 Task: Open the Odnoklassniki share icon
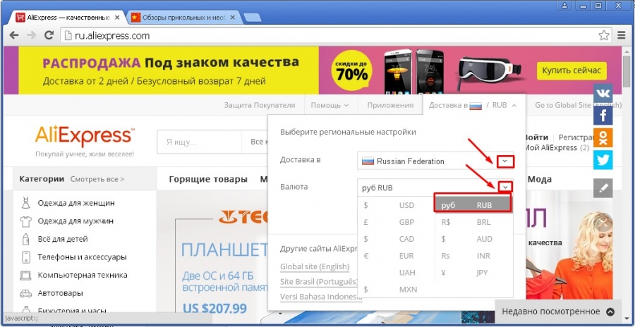(603, 137)
